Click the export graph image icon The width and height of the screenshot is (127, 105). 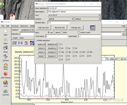coord(92,28)
